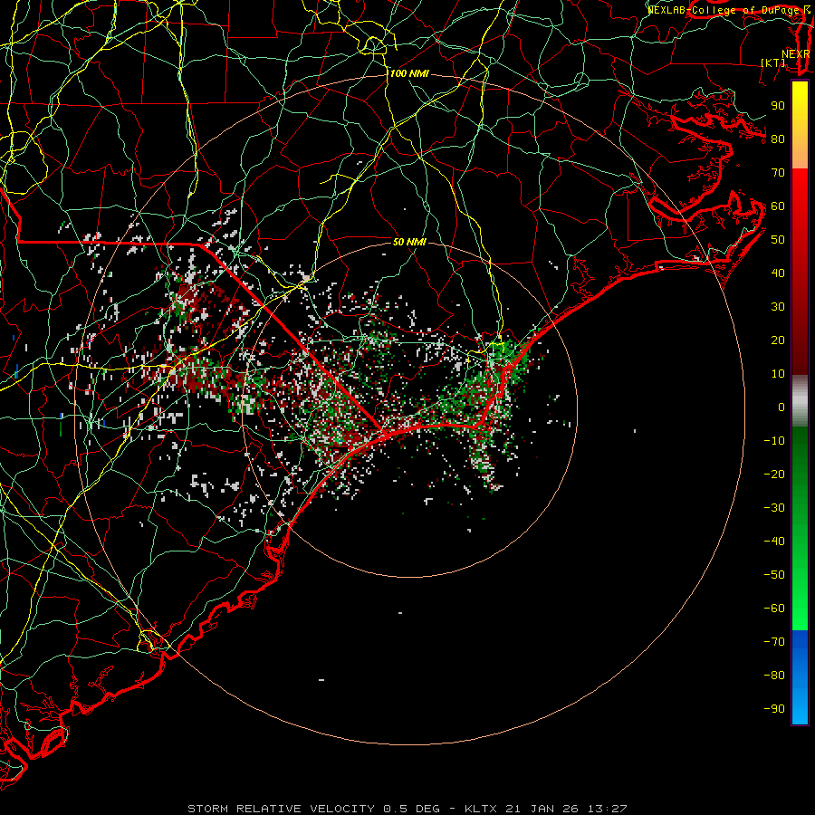Image resolution: width=815 pixels, height=815 pixels.
Task: Click the 0.5 DEG elevation text in caption
Action: coord(411,809)
